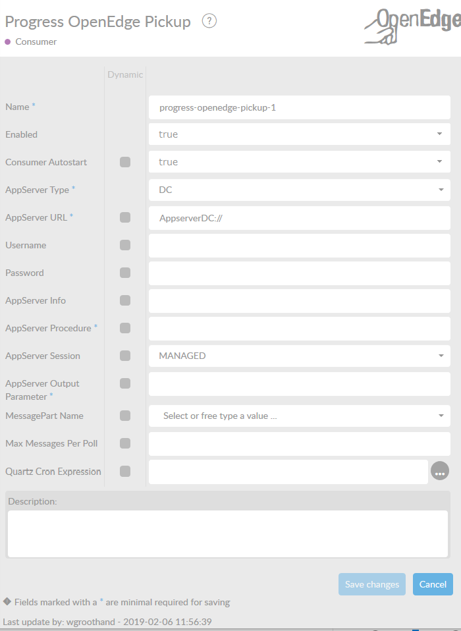Click the help question mark icon
The height and width of the screenshot is (631, 461).
(209, 21)
